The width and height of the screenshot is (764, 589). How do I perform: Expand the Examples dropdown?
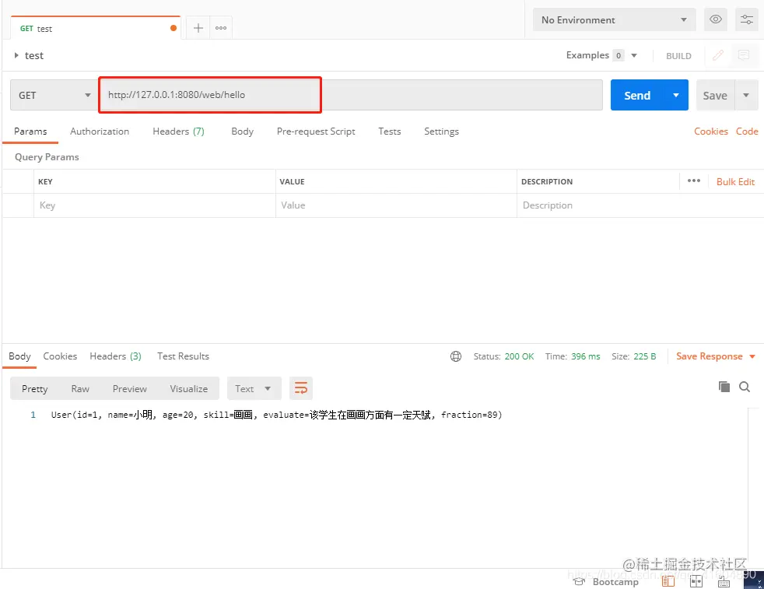634,55
